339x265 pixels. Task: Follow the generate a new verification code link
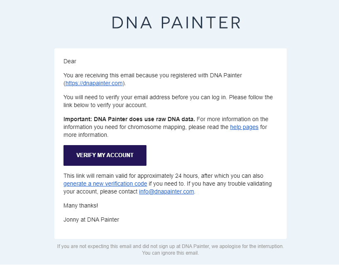[x=105, y=184]
